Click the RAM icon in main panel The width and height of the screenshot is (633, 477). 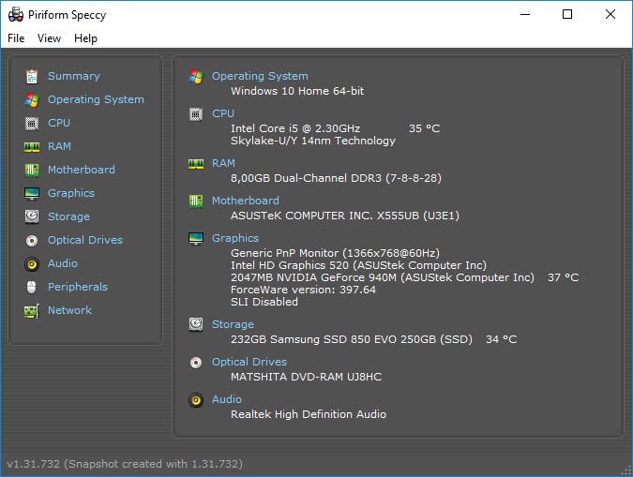click(x=196, y=164)
